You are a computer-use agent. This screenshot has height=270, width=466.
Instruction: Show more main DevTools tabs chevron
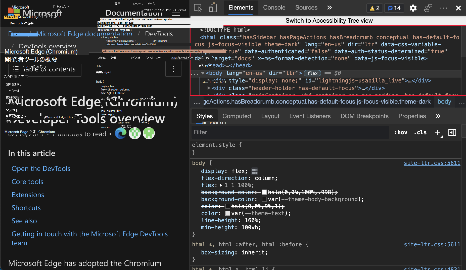click(329, 8)
